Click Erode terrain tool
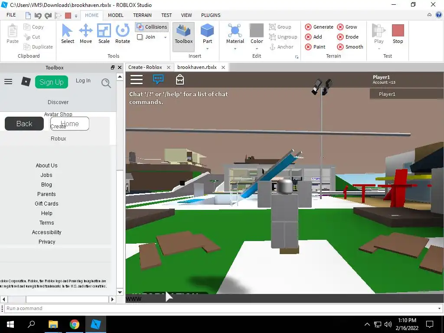Viewport: 444px width, 333px height. (348, 37)
